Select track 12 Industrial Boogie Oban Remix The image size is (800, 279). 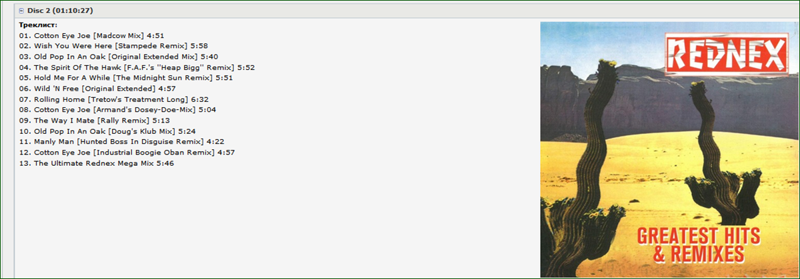[127, 152]
